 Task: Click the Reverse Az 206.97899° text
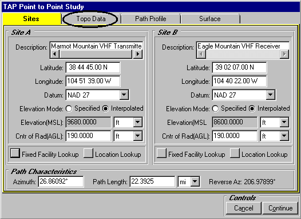pyautogui.click(x=242, y=181)
